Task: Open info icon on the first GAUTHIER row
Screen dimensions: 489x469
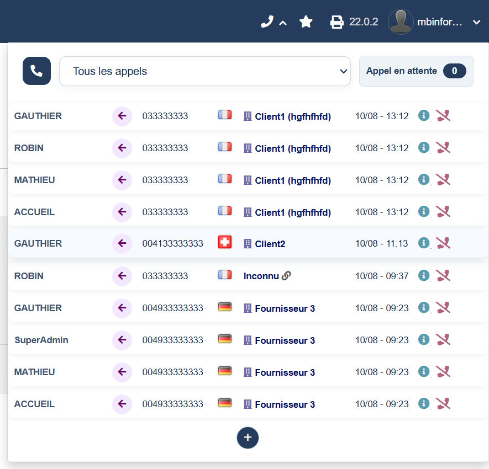Action: point(423,115)
